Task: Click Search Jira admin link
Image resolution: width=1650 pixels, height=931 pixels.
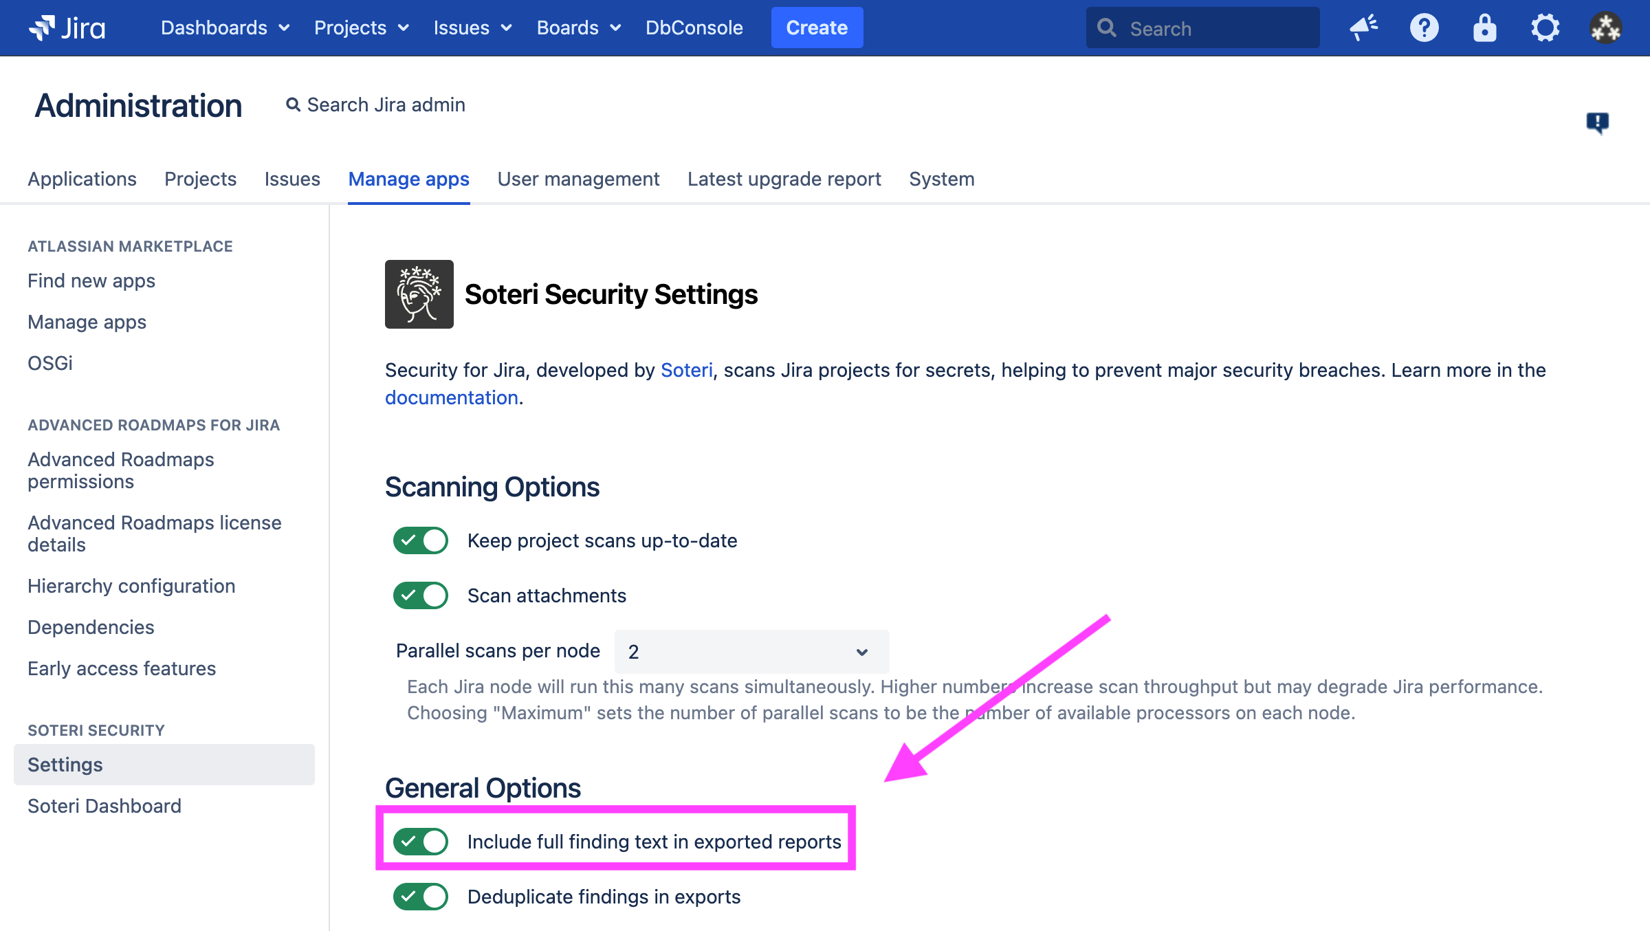Action: [x=386, y=105]
